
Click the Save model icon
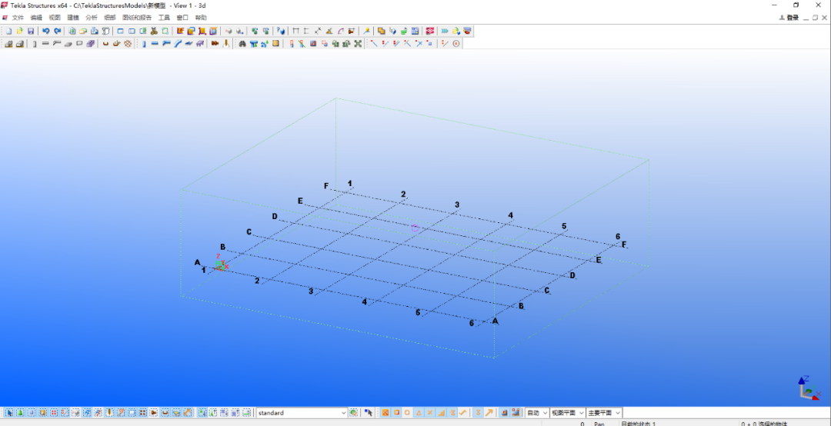click(31, 31)
